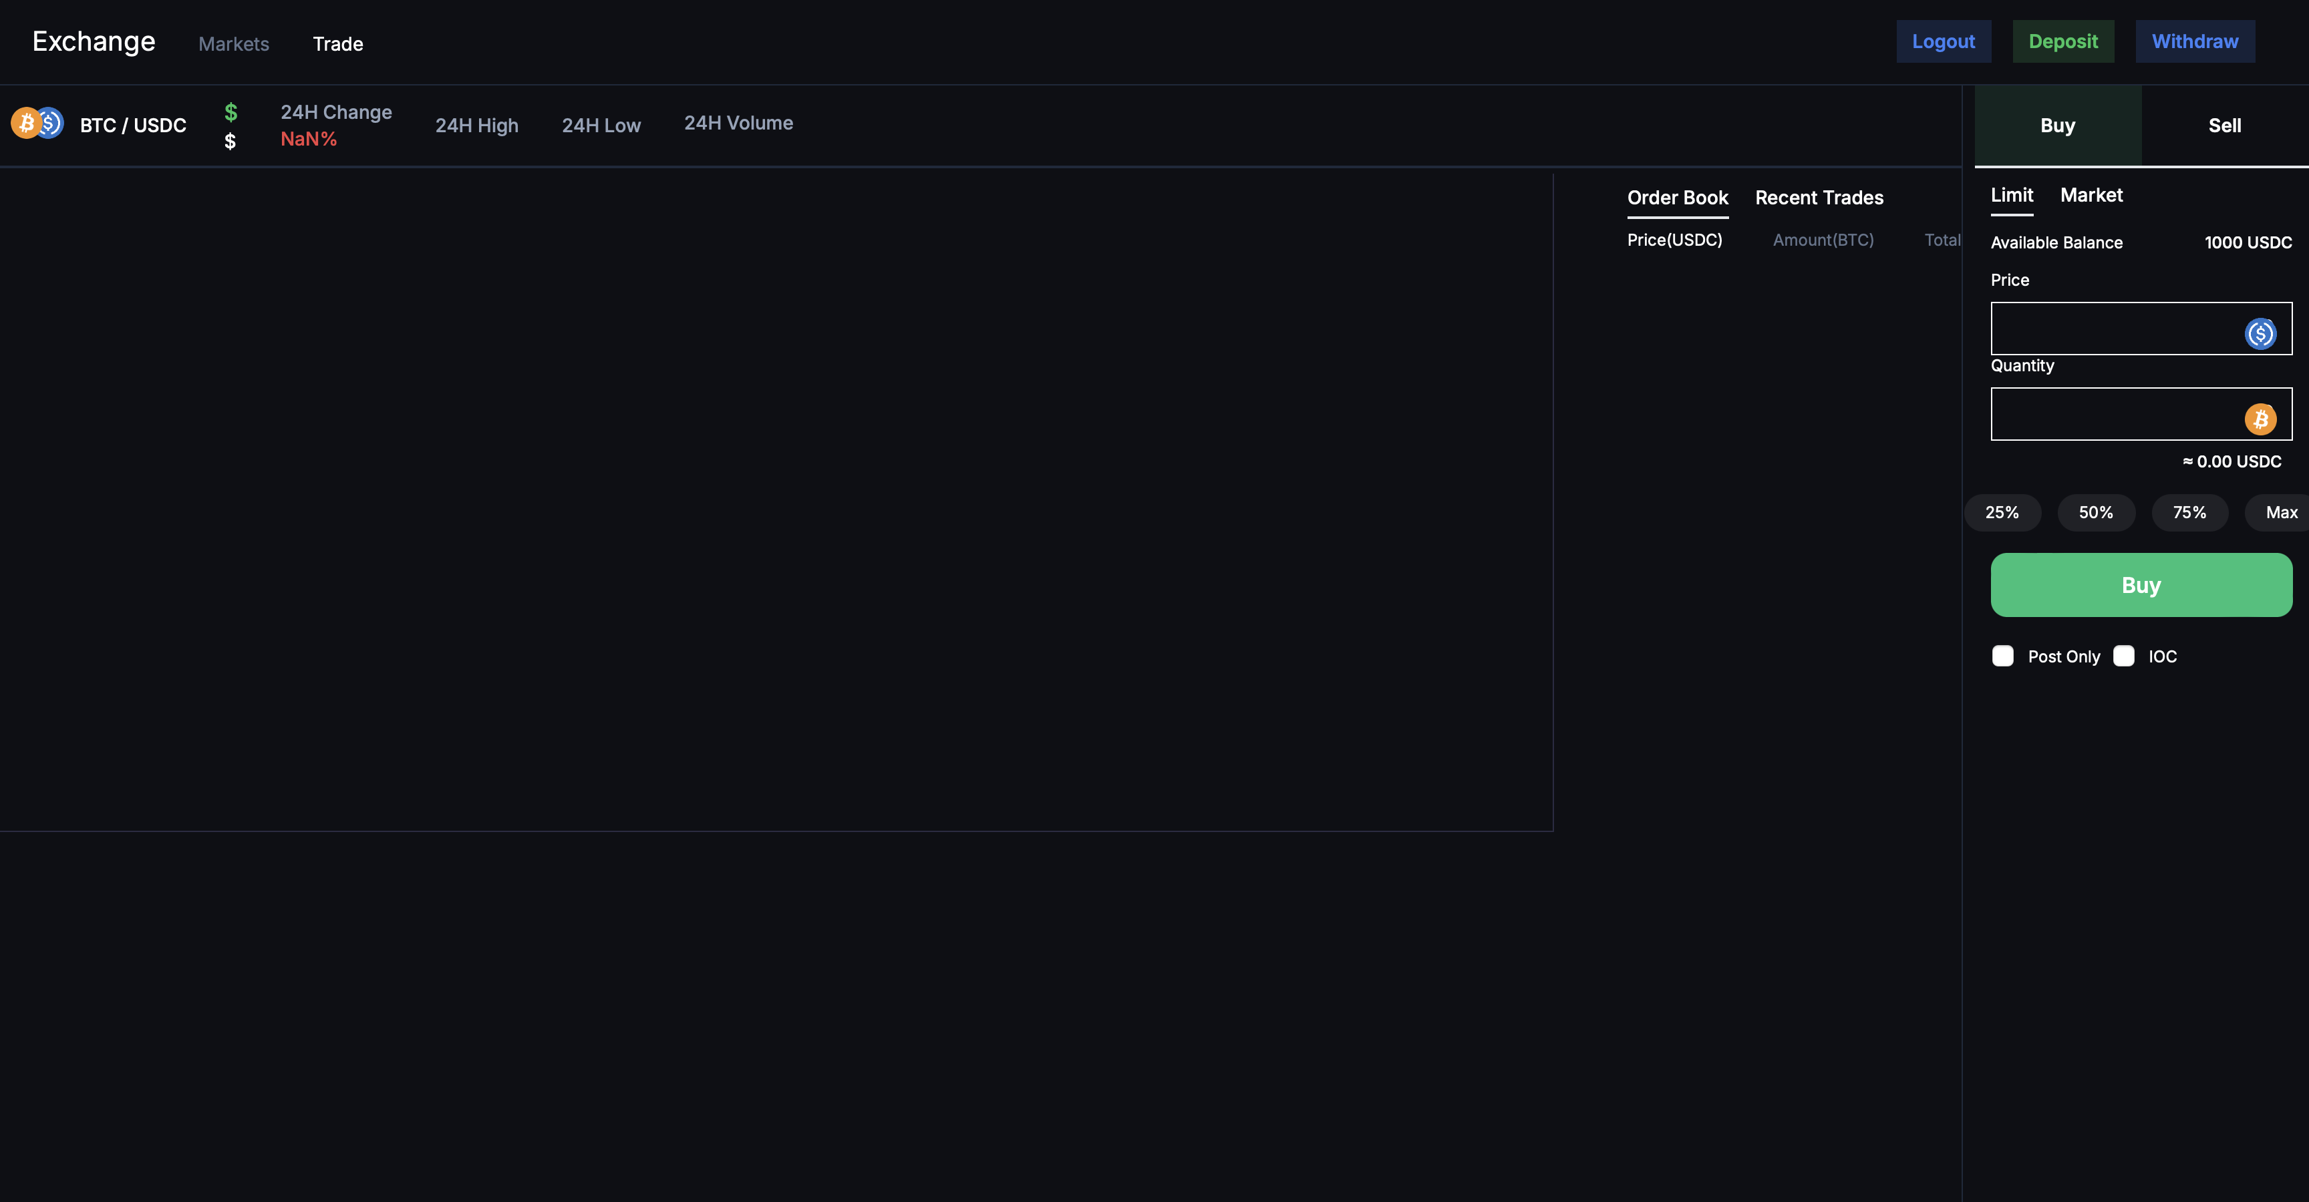Viewport: 2309px width, 1202px height.
Task: Click the green dollar sign price
Action: click(x=230, y=112)
